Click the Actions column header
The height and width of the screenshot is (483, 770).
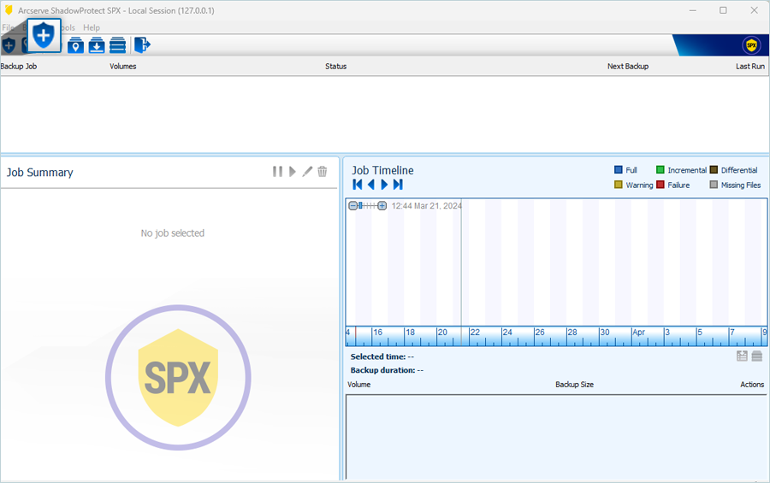(x=752, y=385)
